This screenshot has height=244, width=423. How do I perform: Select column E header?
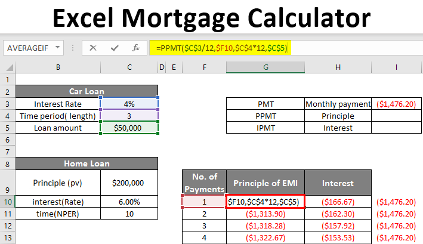coord(174,67)
